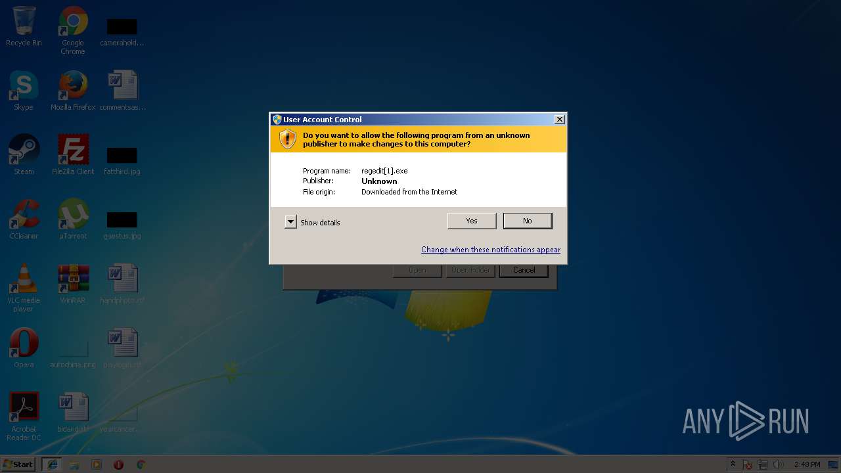Click Yes to allow regedit[1].exe
The width and height of the screenshot is (841, 473).
[x=472, y=221]
